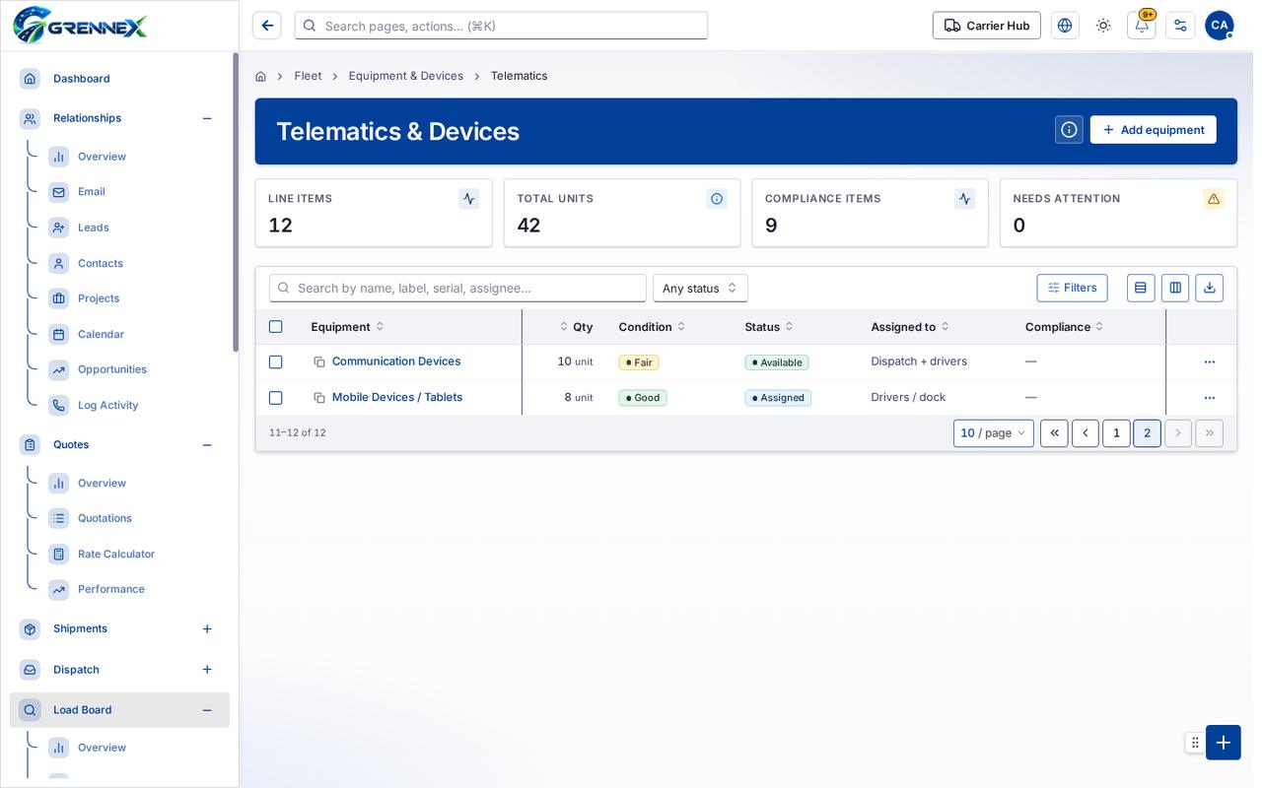Open Log Activity in the sidebar
1262x788 pixels.
click(x=107, y=406)
